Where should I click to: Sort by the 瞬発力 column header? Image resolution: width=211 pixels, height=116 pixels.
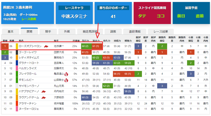pyautogui.click(x=128, y=41)
